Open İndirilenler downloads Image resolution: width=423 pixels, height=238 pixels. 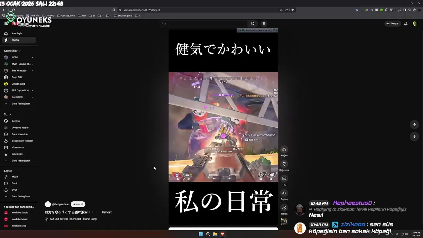point(19,154)
